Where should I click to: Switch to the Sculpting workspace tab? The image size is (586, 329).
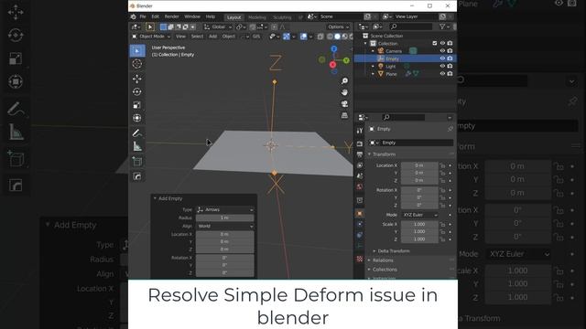click(x=282, y=17)
